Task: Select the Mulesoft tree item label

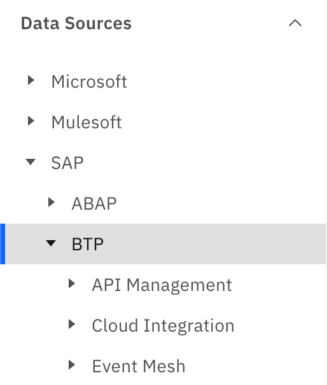Action: pyautogui.click(x=87, y=122)
